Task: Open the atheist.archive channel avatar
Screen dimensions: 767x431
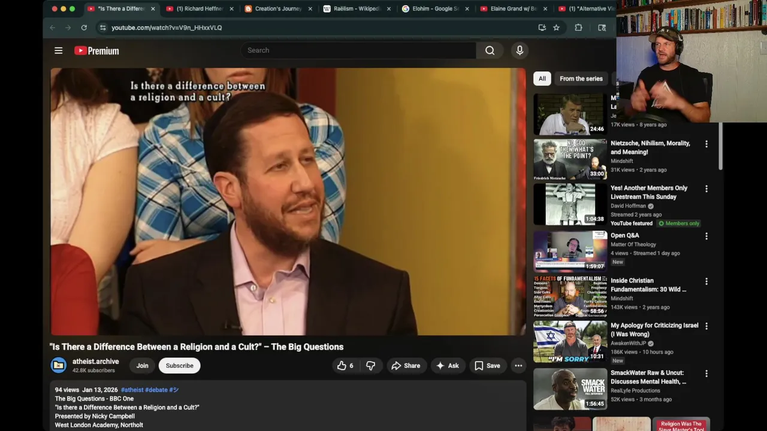Action: click(59, 365)
